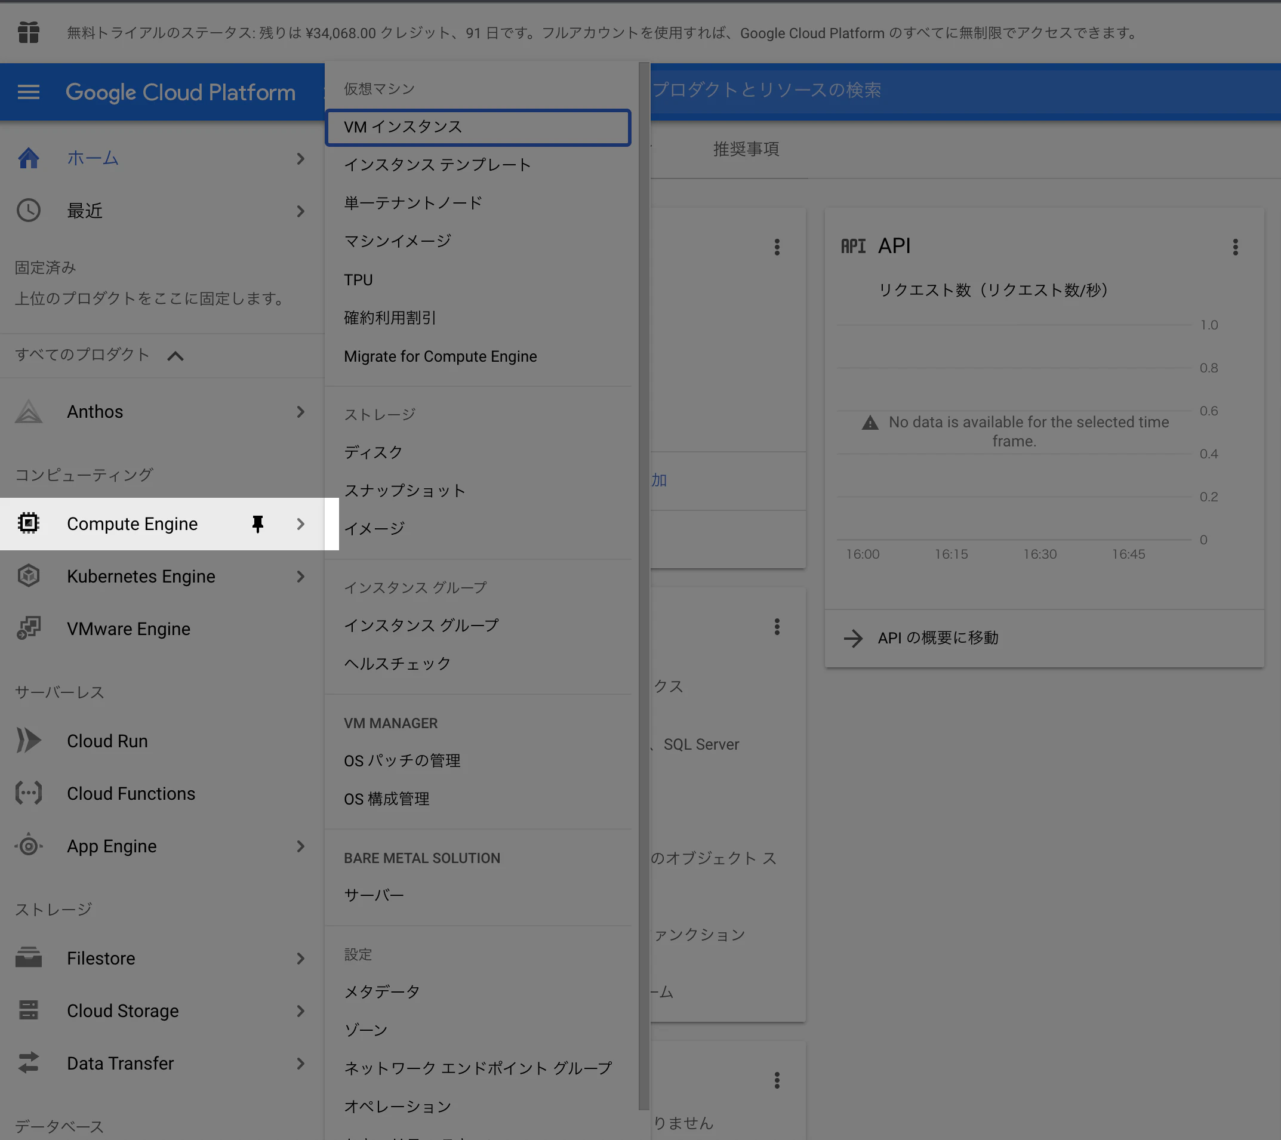The height and width of the screenshot is (1140, 1281).
Task: Expand the Anthos submenu chevron
Action: point(301,412)
